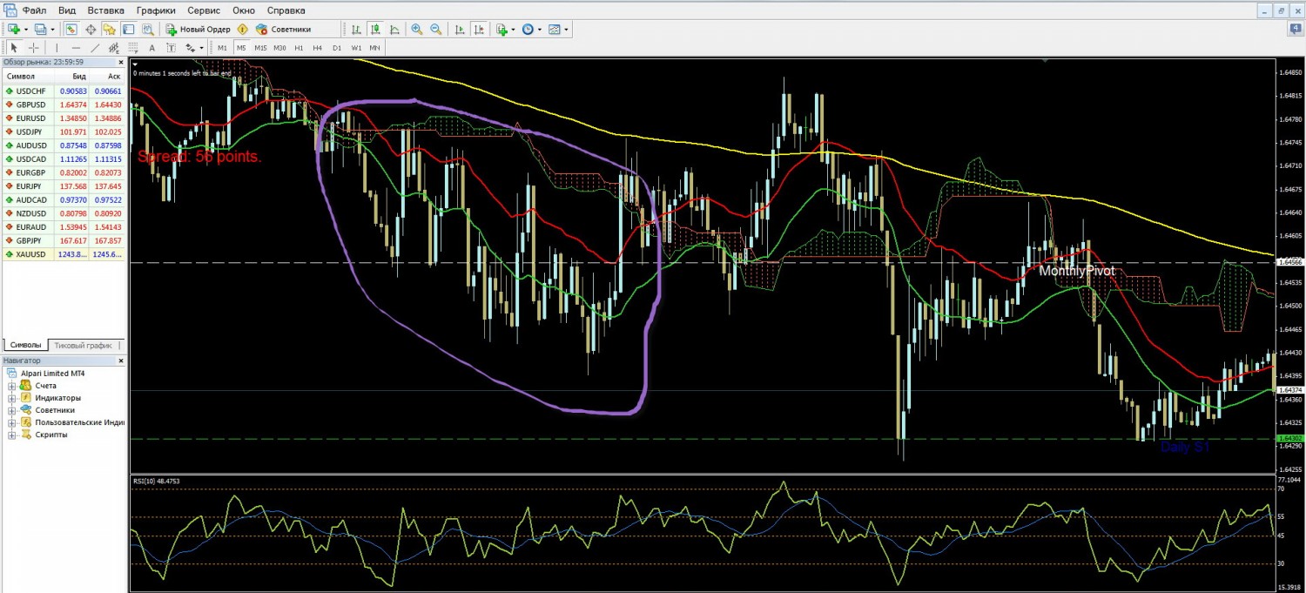Sort by the Символ column header

pos(21,77)
